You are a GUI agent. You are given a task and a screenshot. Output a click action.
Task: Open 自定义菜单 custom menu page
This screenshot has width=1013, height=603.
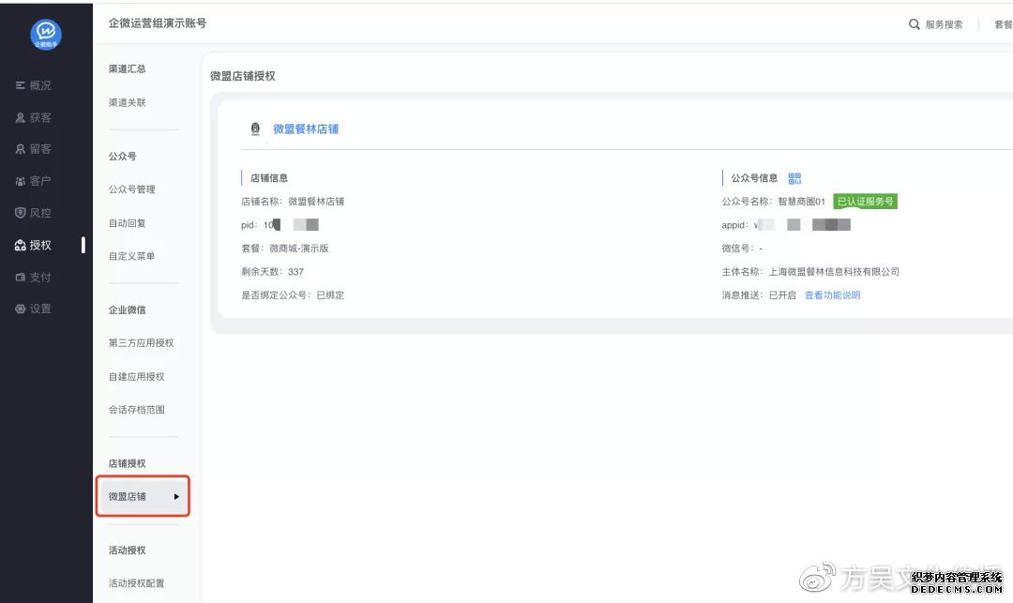(132, 256)
